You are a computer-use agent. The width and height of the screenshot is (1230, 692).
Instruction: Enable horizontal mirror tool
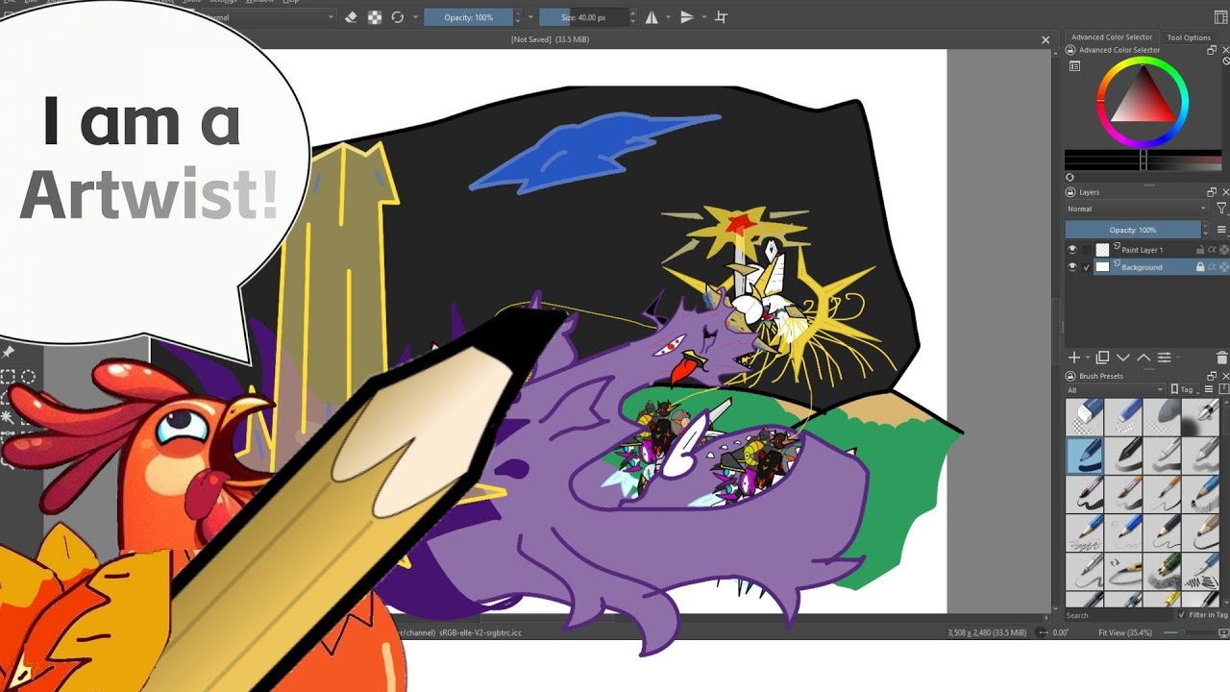click(x=652, y=17)
